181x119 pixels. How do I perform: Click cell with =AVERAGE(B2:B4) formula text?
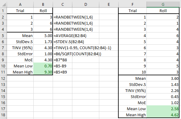point(70,36)
